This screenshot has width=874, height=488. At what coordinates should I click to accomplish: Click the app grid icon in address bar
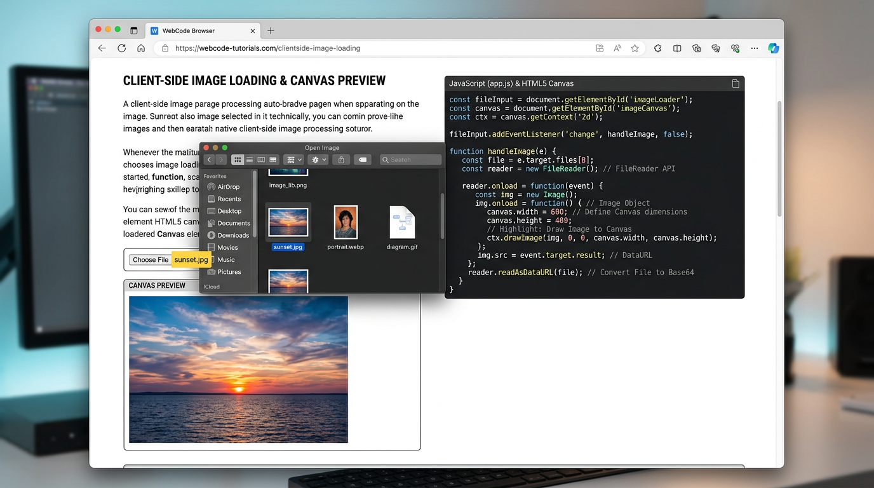(600, 48)
